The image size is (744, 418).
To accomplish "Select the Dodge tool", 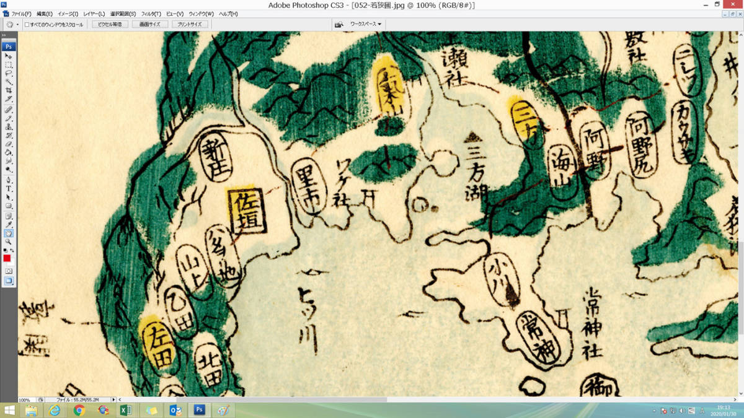I will (x=9, y=170).
